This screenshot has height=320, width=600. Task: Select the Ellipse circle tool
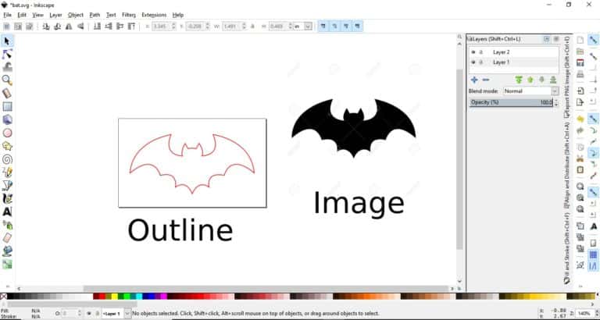point(7,133)
